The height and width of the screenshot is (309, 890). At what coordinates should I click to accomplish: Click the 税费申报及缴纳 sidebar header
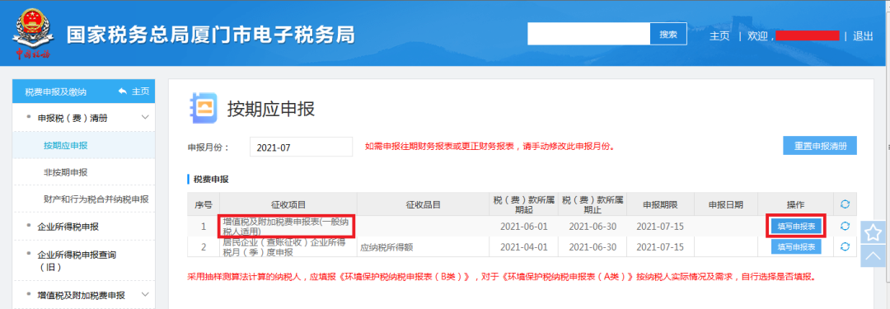point(56,91)
